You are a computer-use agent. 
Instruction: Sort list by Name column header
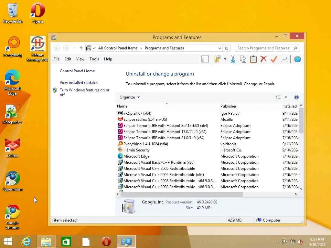point(167,106)
